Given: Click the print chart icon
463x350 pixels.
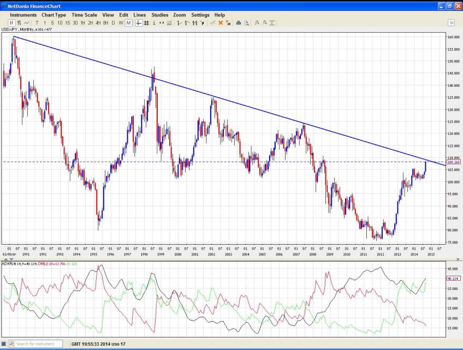Looking at the screenshot, I should [x=239, y=23].
